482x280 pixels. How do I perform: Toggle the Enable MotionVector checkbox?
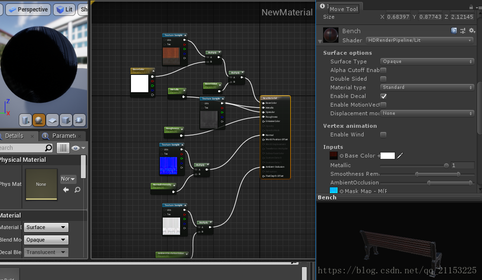point(383,105)
